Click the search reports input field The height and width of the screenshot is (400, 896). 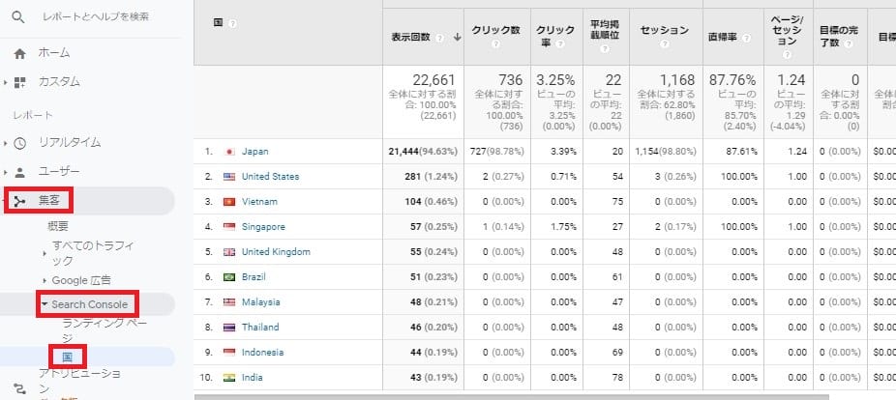(x=97, y=17)
